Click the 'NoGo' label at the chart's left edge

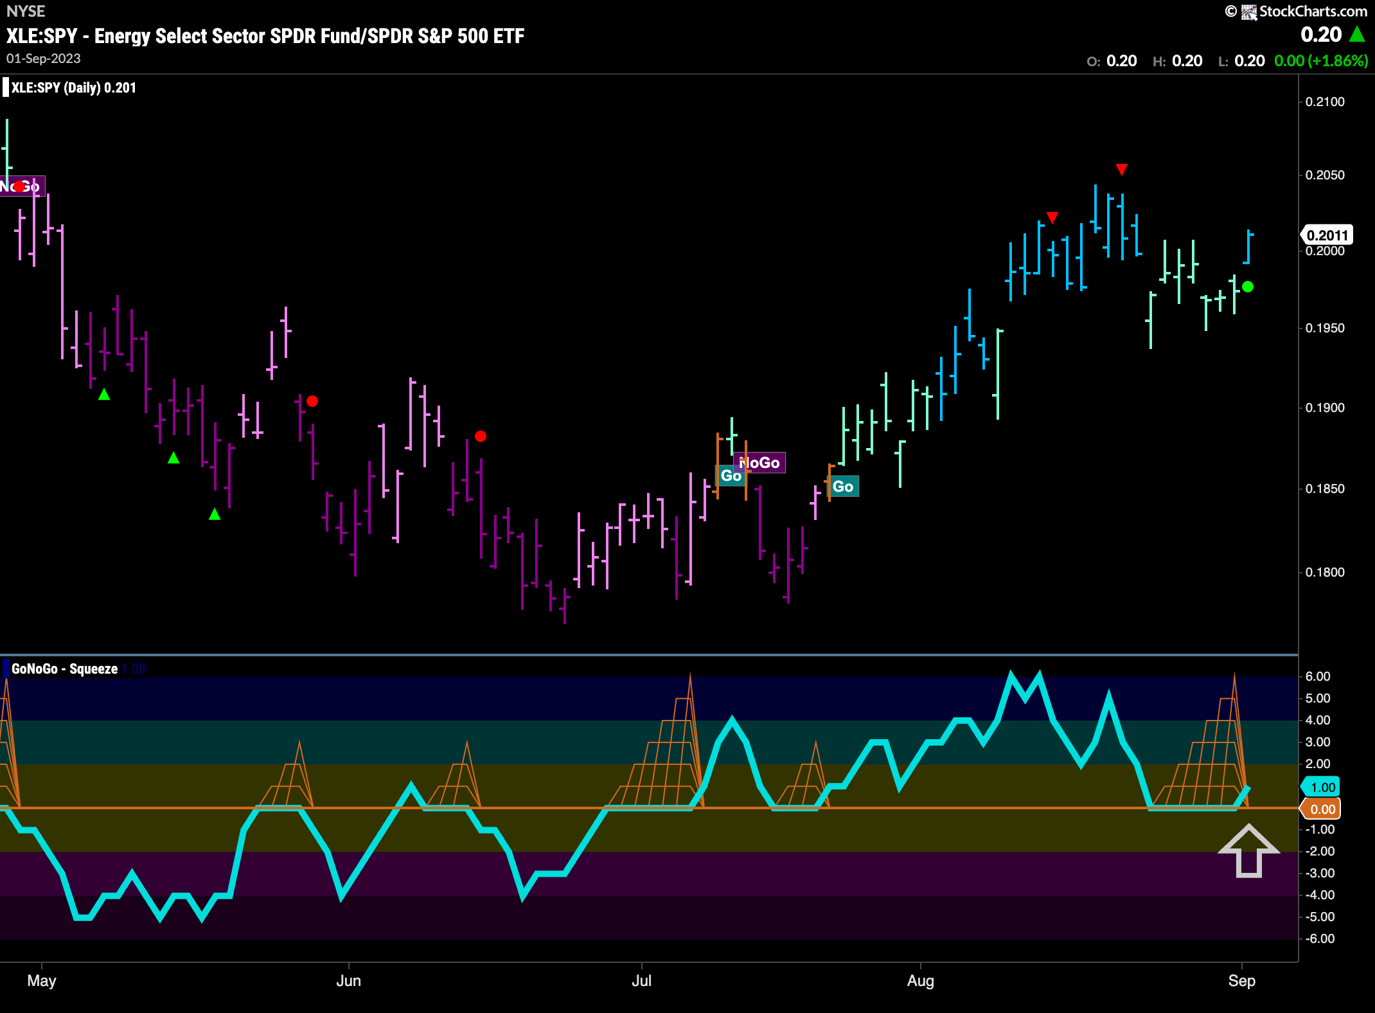pos(21,186)
